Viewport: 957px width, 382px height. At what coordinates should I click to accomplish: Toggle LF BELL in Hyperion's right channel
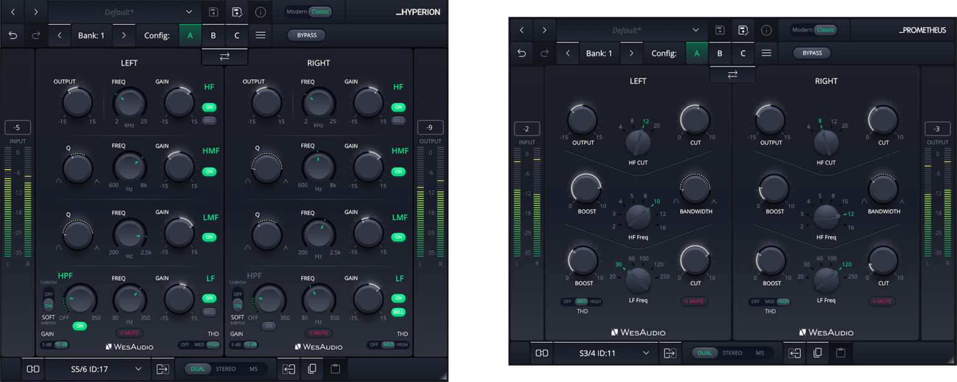pyautogui.click(x=398, y=312)
